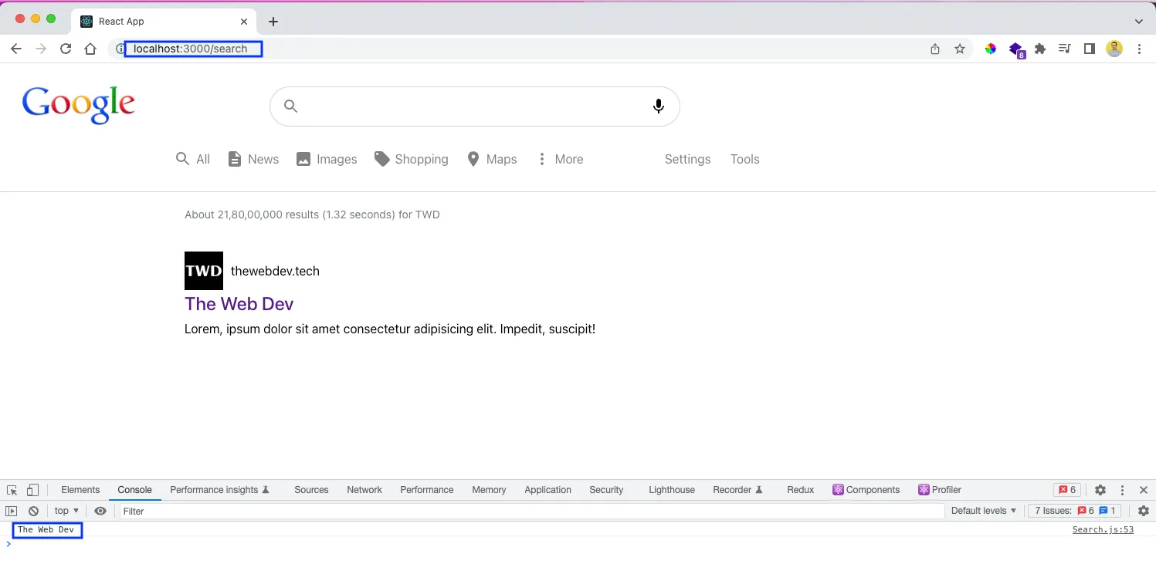This screenshot has height=581, width=1156.
Task: Toggle the DevTools device toolbar icon
Action: (x=32, y=490)
